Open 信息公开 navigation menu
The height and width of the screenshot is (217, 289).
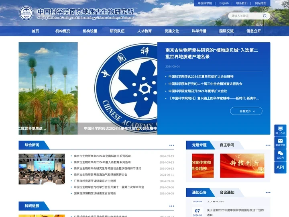254,31
